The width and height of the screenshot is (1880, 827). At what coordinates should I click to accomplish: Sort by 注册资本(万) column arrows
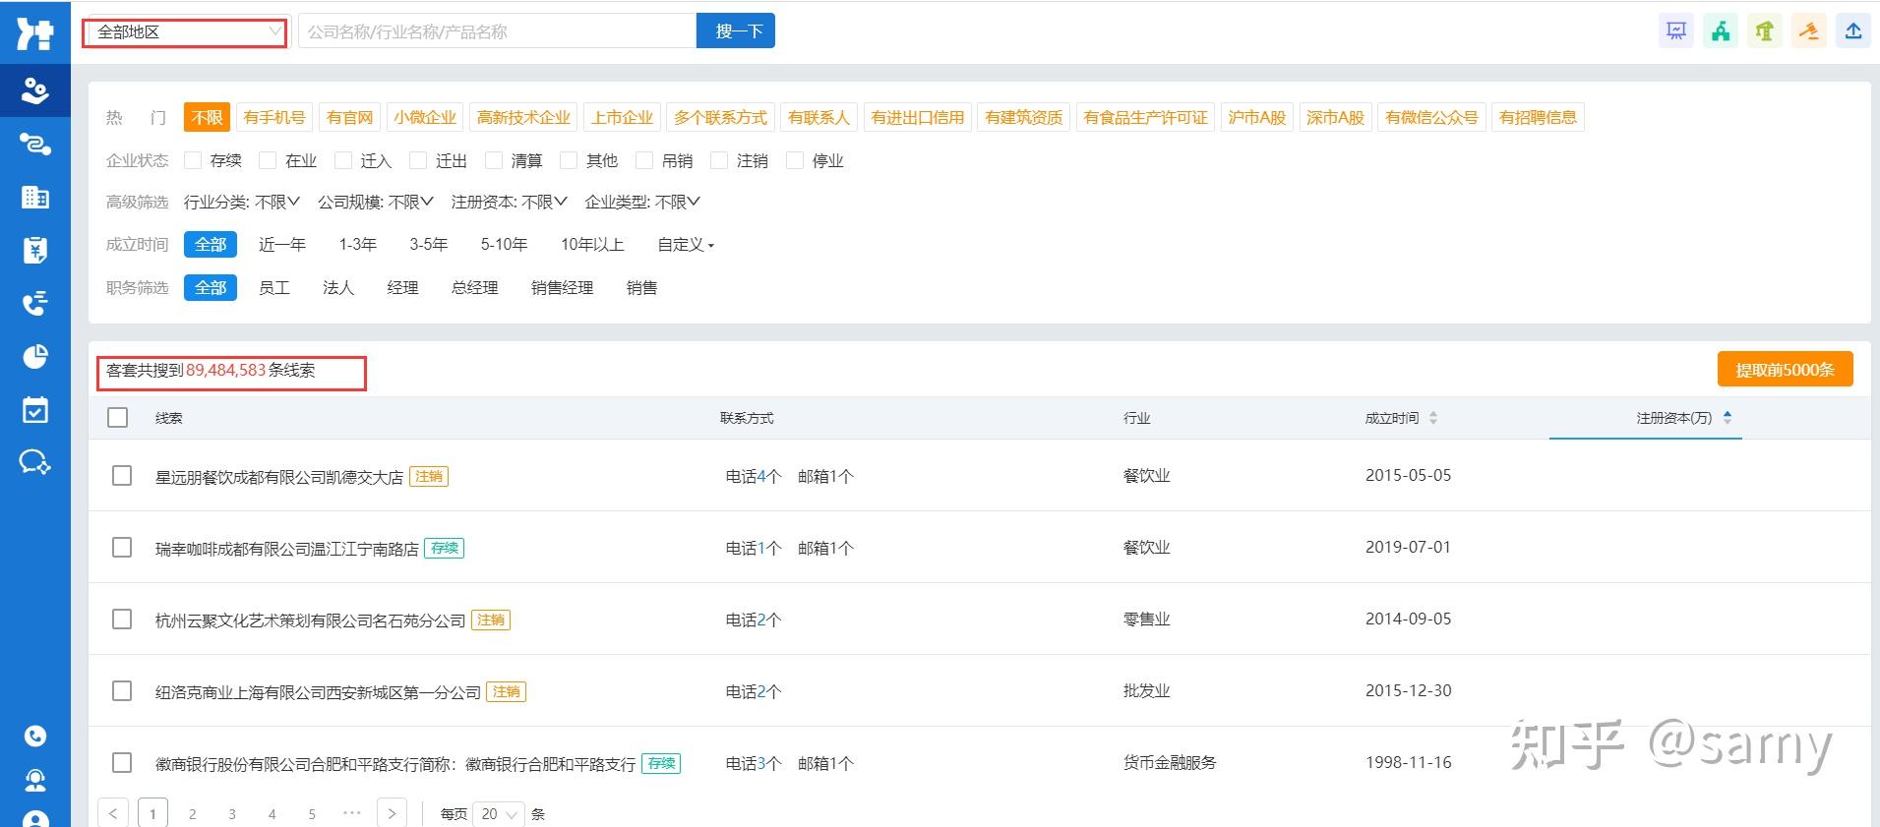(x=1728, y=418)
